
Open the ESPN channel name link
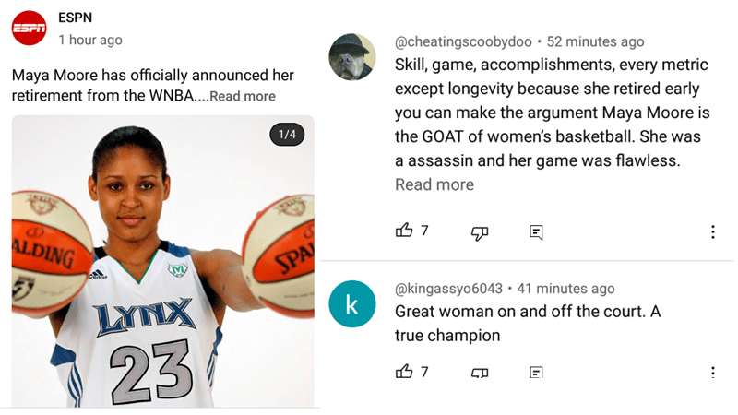tap(75, 18)
